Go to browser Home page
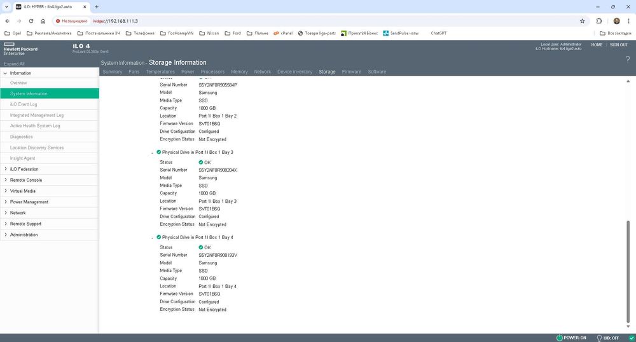This screenshot has width=636, height=342. point(43,21)
